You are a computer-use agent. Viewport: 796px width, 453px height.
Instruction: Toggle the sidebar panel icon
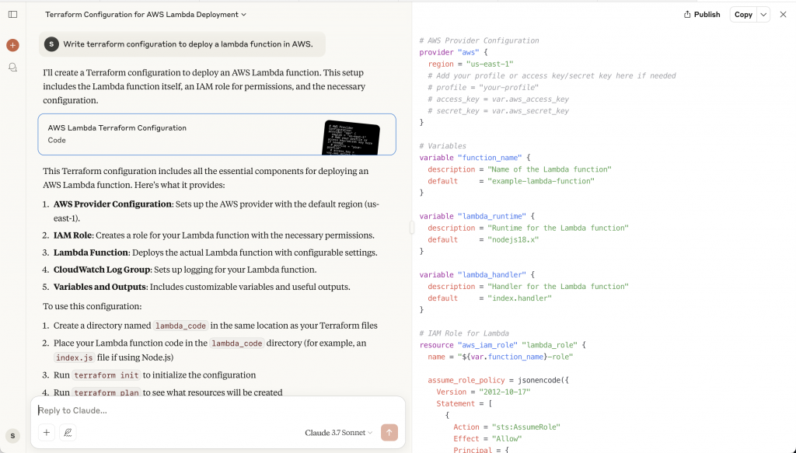click(12, 15)
